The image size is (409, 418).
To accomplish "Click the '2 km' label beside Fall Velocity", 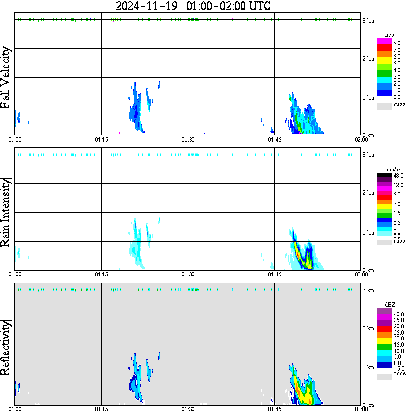I will tap(368, 59).
